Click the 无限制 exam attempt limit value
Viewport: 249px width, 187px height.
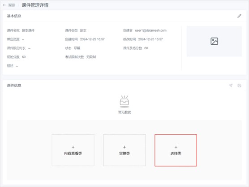point(91,57)
